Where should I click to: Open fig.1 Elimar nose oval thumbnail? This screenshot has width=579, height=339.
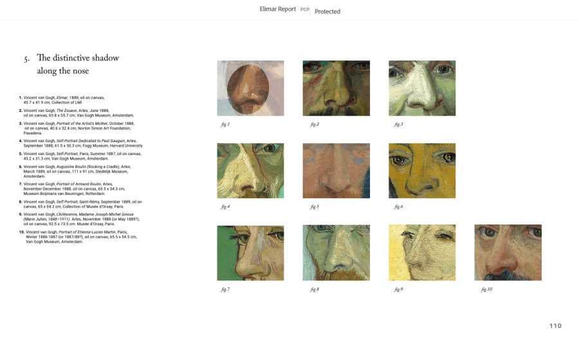250,88
